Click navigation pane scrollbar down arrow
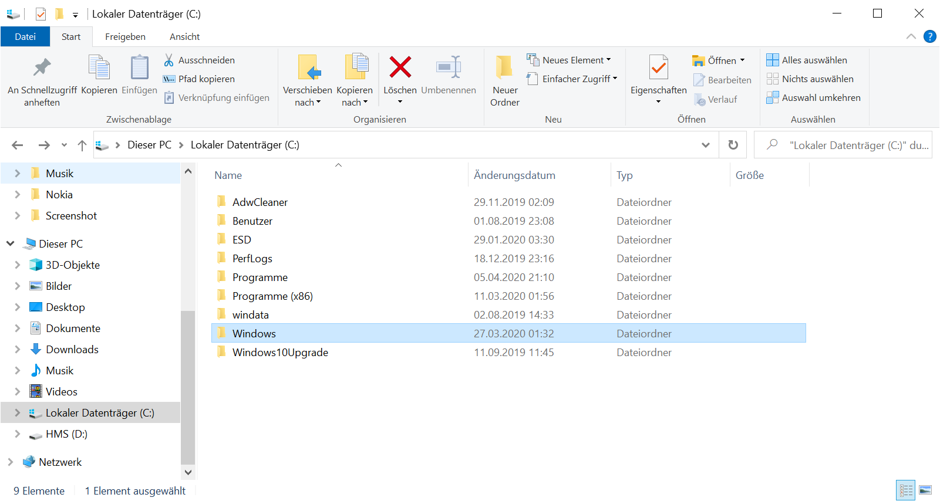 pyautogui.click(x=188, y=472)
